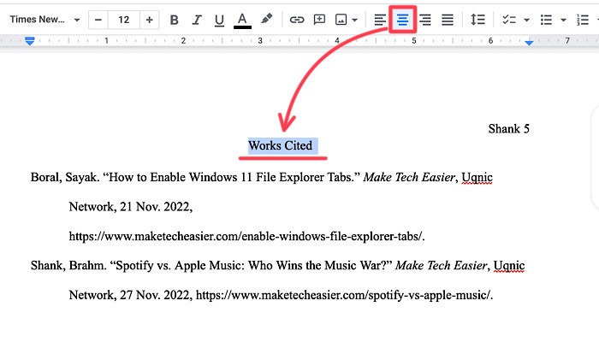Open line and paragraph spacing options
The height and width of the screenshot is (342, 599).
(477, 20)
